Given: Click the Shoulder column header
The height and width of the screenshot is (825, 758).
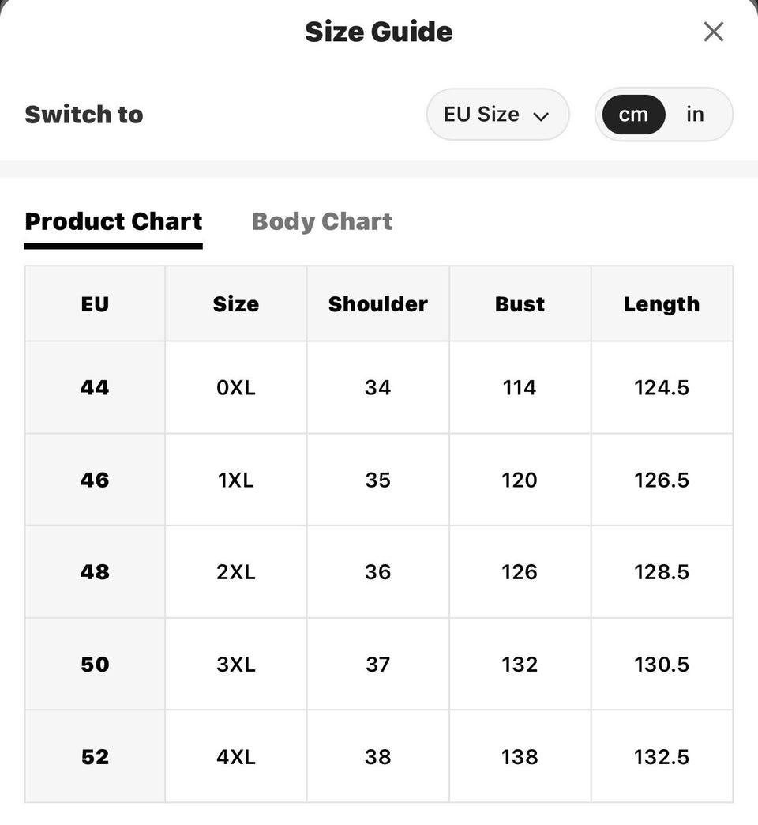Looking at the screenshot, I should click(378, 303).
